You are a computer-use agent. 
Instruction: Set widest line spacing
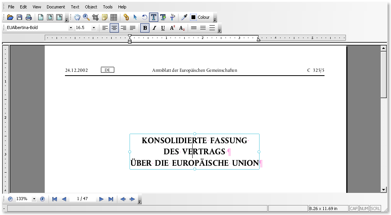pyautogui.click(x=212, y=28)
